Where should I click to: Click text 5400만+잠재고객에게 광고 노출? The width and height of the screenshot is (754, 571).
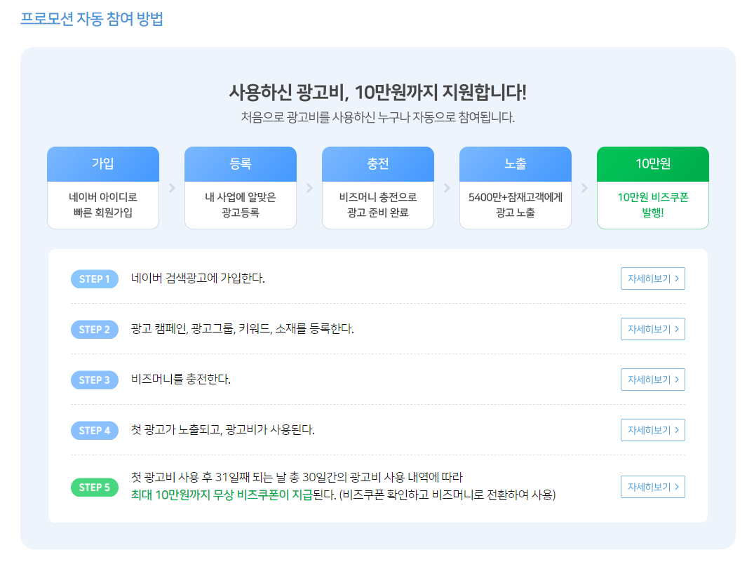click(x=516, y=205)
